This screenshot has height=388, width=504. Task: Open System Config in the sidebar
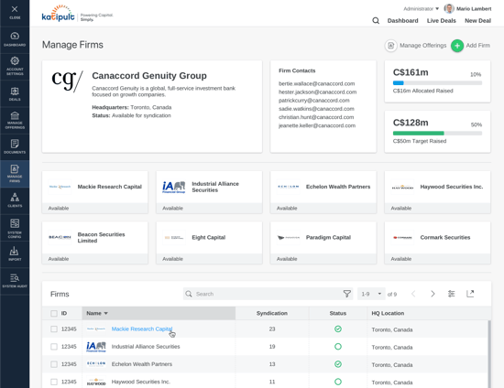(x=15, y=228)
